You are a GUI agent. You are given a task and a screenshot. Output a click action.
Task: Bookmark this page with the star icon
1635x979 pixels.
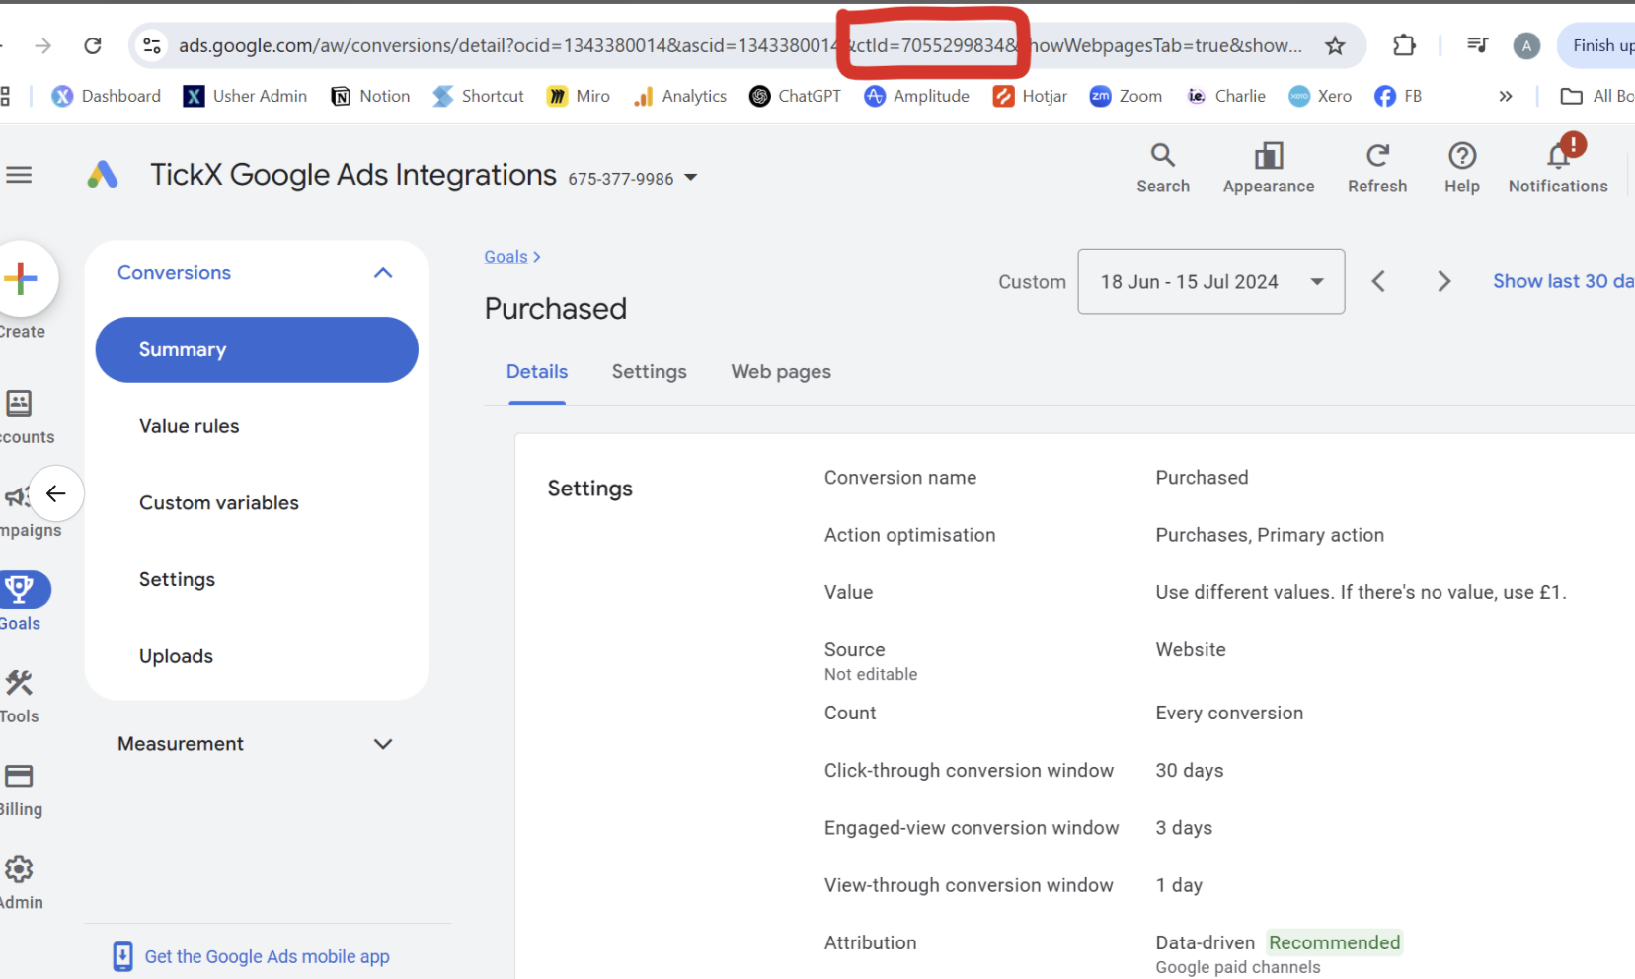tap(1335, 45)
